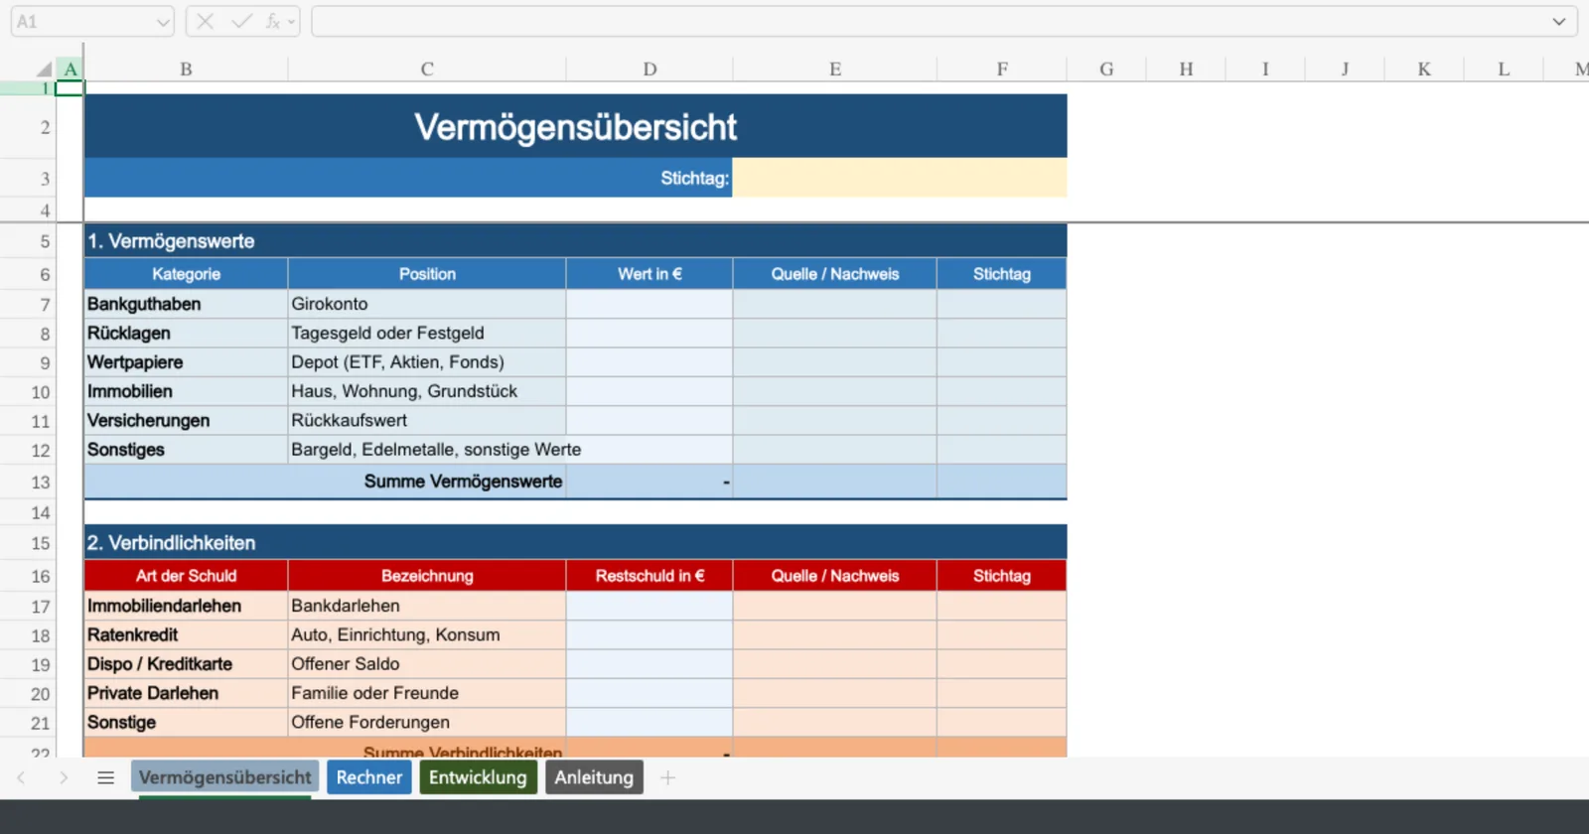Open the function wizard fx icon

click(x=272, y=21)
